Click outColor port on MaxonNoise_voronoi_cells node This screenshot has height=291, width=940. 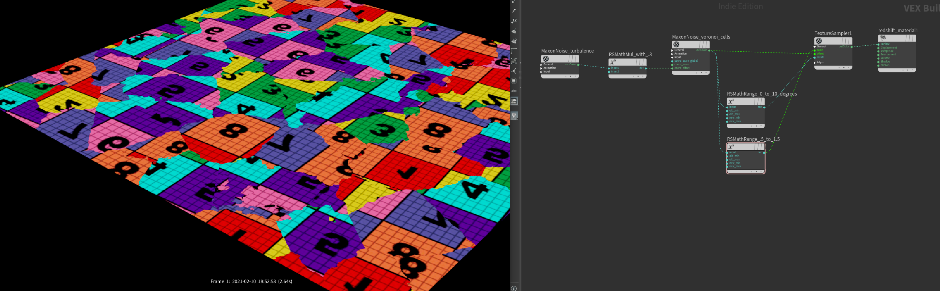coord(709,50)
